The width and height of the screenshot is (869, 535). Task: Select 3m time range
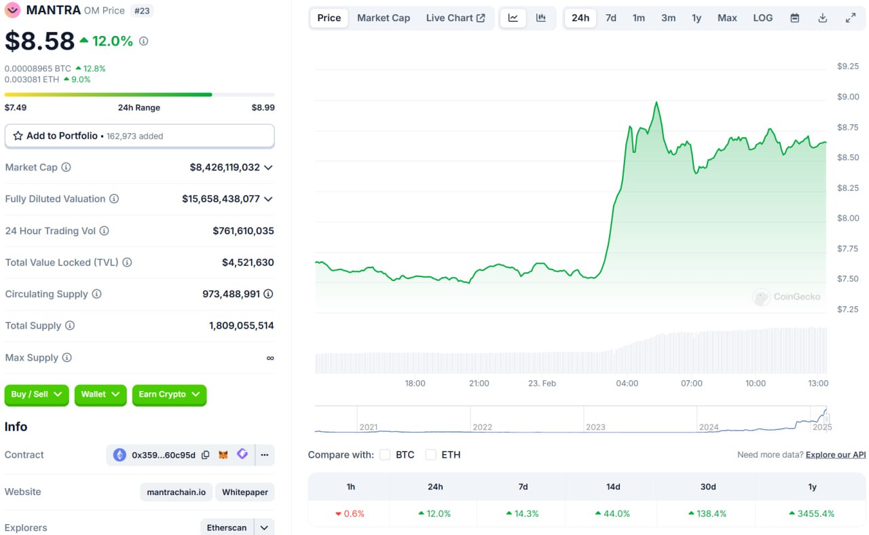pos(669,18)
